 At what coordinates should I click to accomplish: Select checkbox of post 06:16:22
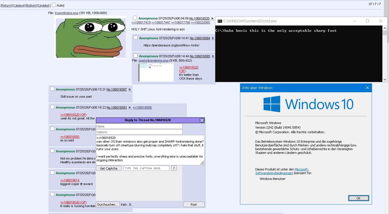pyautogui.click(x=52, y=107)
